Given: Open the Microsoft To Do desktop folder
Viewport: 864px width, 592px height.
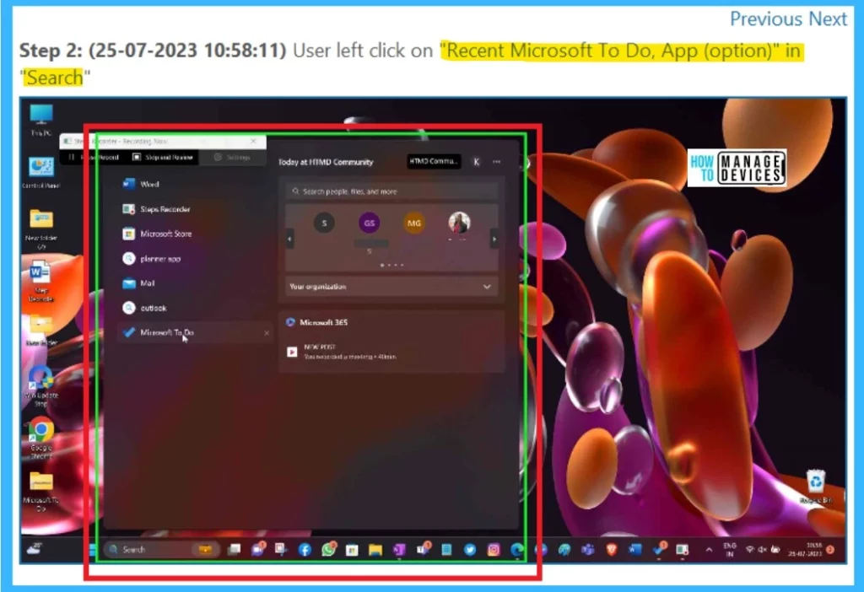Looking at the screenshot, I should pyautogui.click(x=41, y=491).
